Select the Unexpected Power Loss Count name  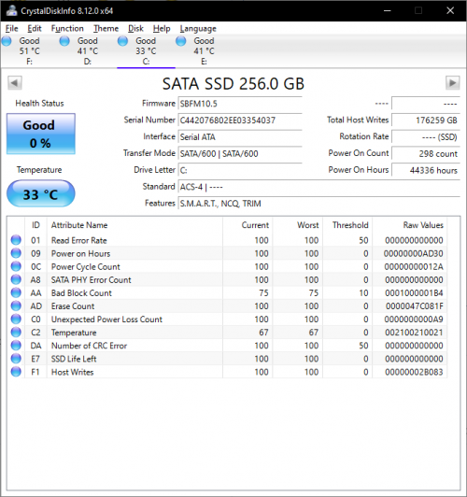(x=106, y=319)
